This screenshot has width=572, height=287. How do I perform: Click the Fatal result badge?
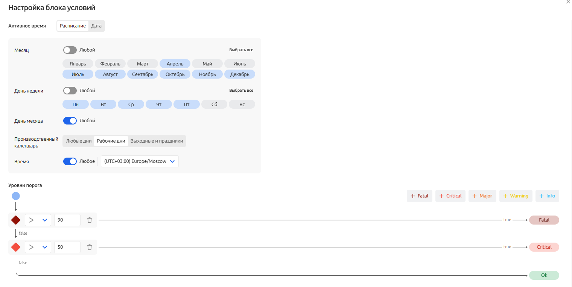544,220
